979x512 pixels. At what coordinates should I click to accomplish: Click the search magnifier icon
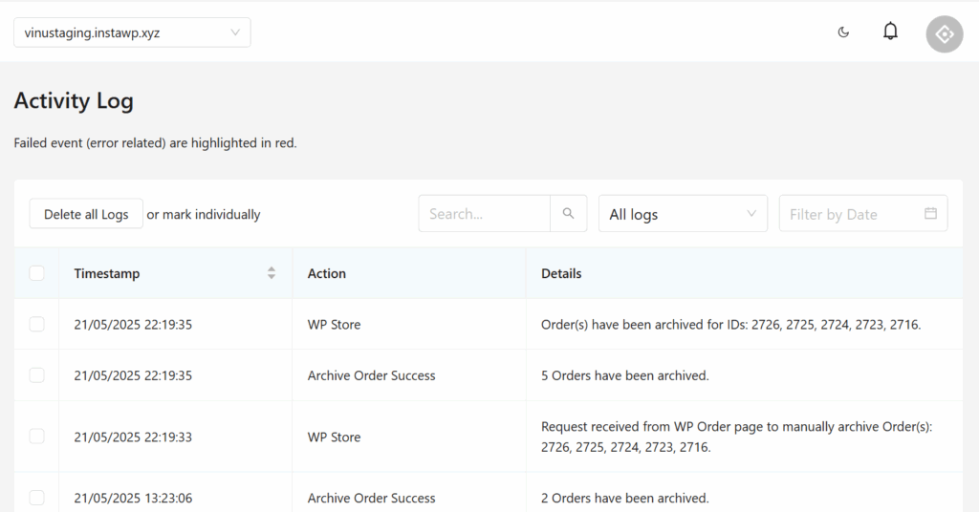coord(568,214)
